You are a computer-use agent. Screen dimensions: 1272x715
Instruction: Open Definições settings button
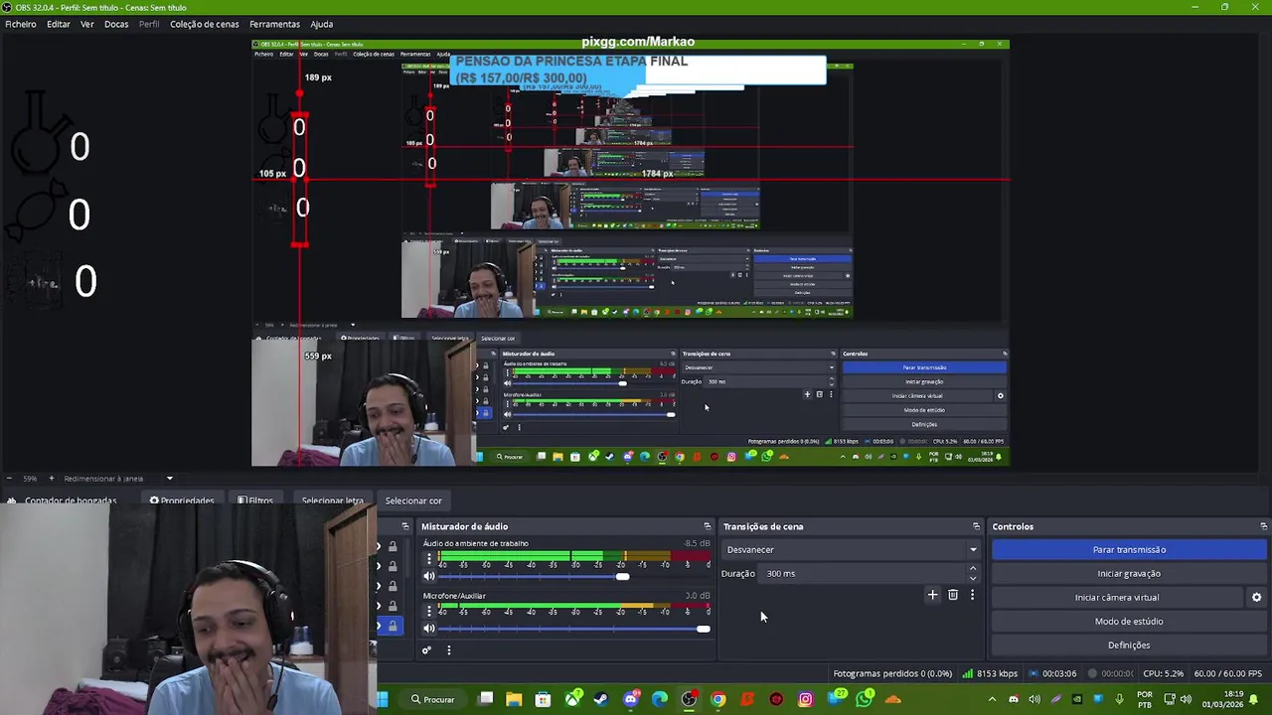1129,644
